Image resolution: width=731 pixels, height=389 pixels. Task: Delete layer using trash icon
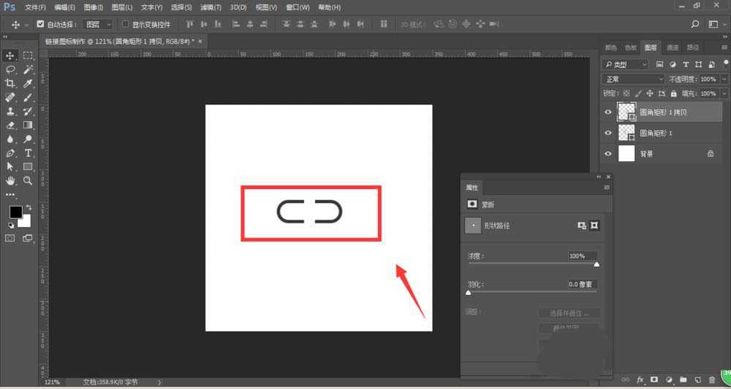711,380
